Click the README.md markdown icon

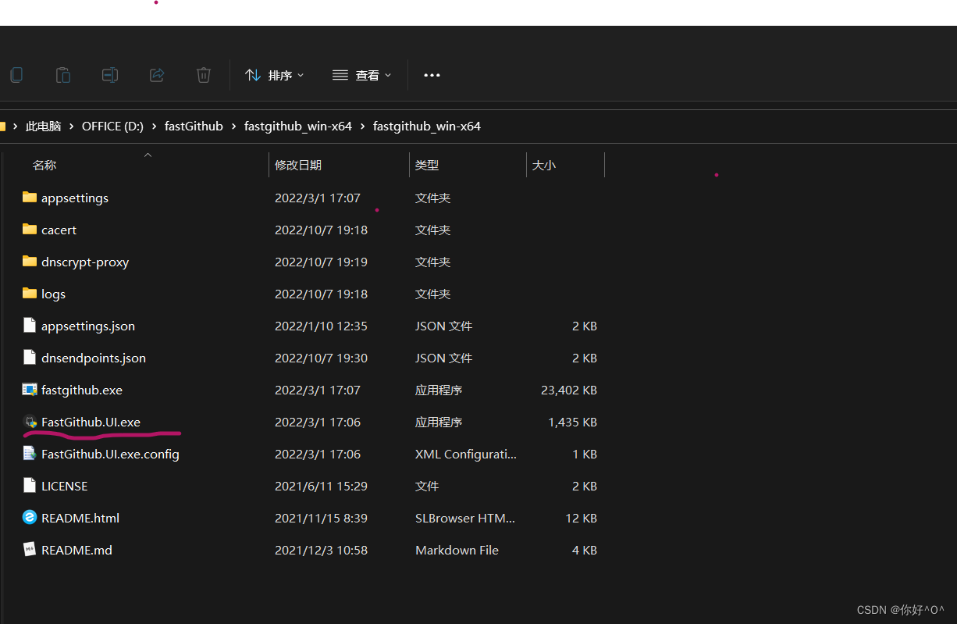(x=30, y=550)
